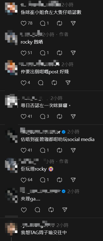Open the reply box for '夾埋ga....'

37,210
